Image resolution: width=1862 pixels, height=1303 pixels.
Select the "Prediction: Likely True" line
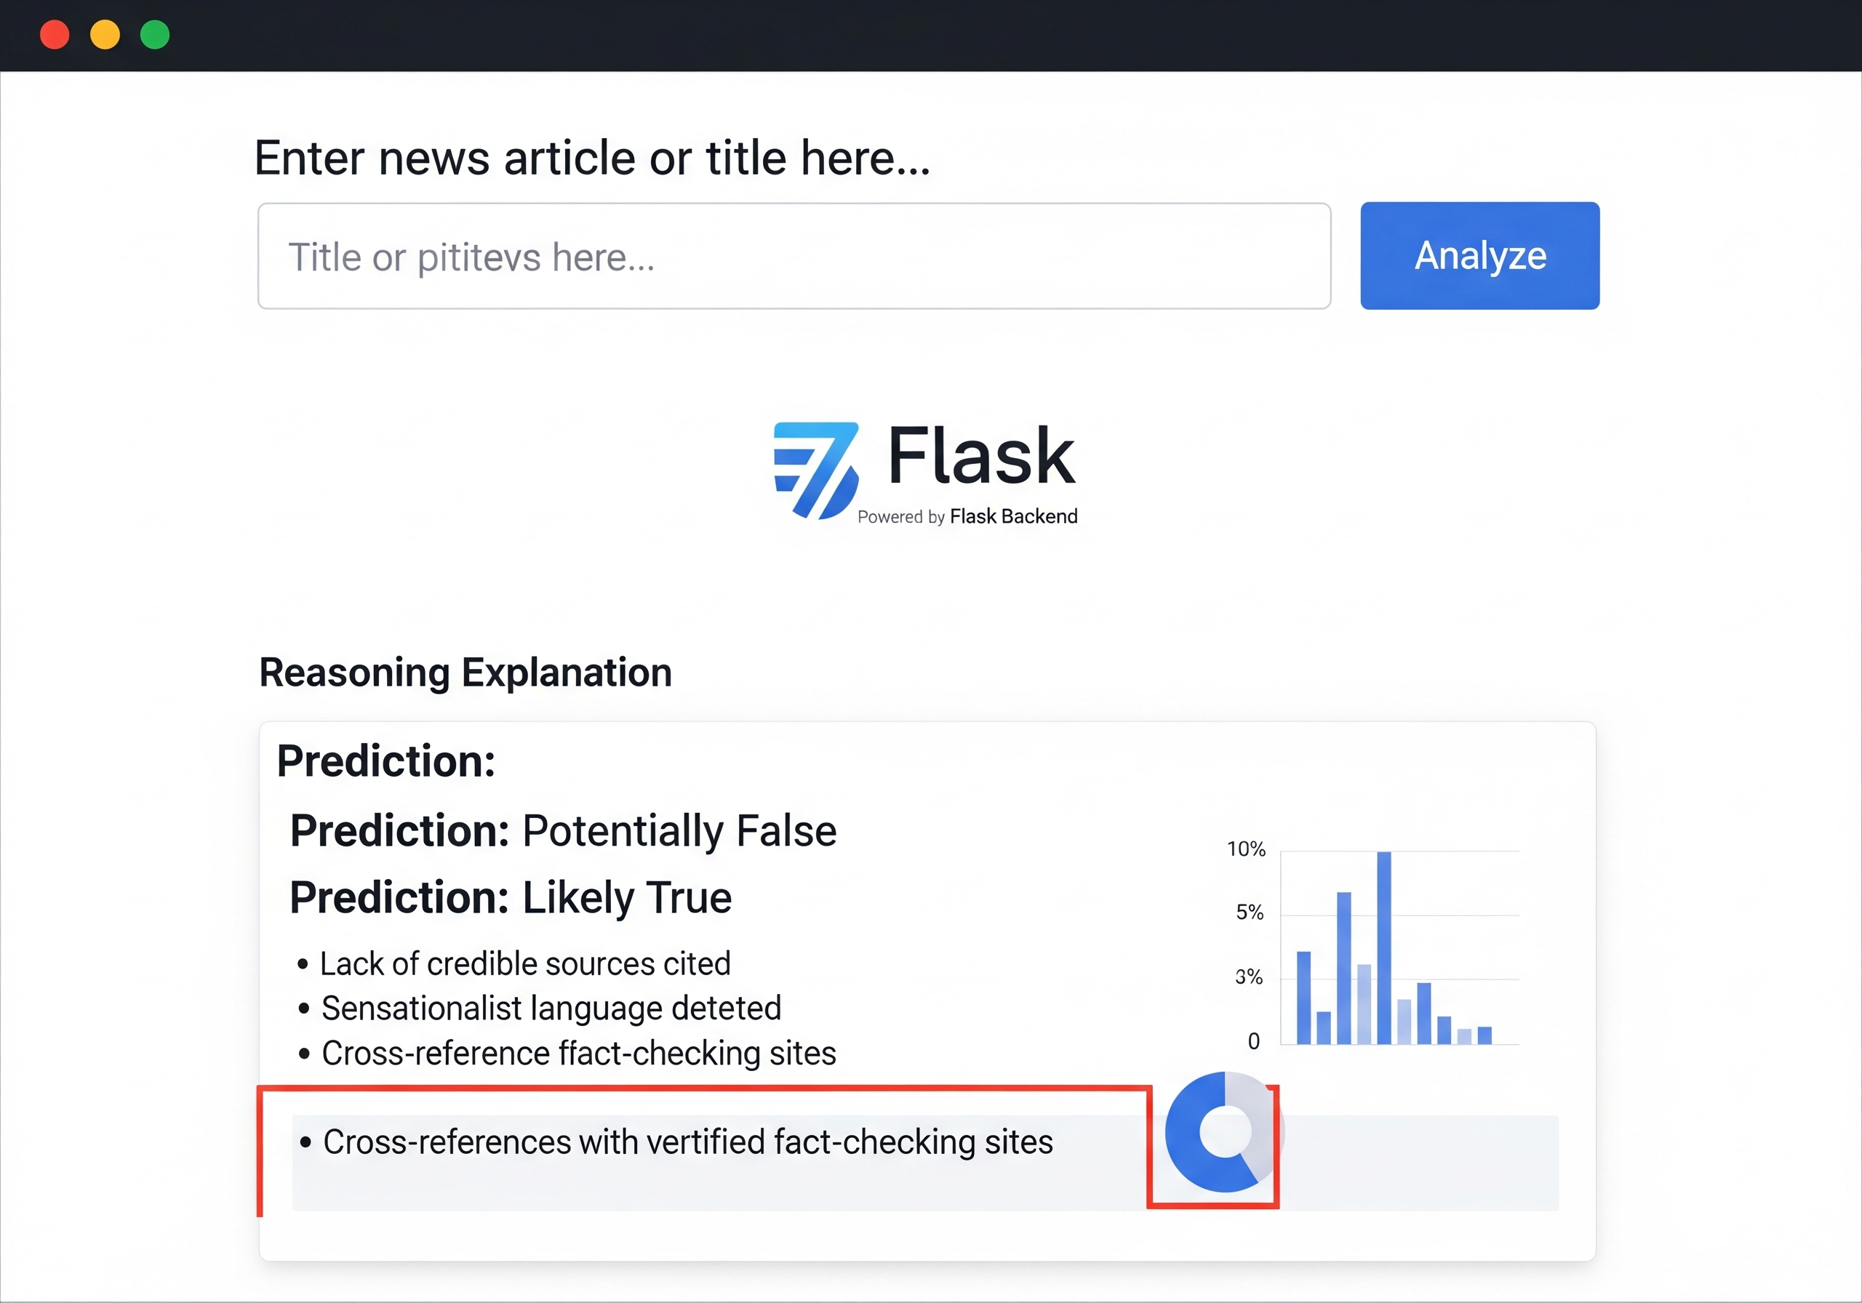pyautogui.click(x=511, y=897)
